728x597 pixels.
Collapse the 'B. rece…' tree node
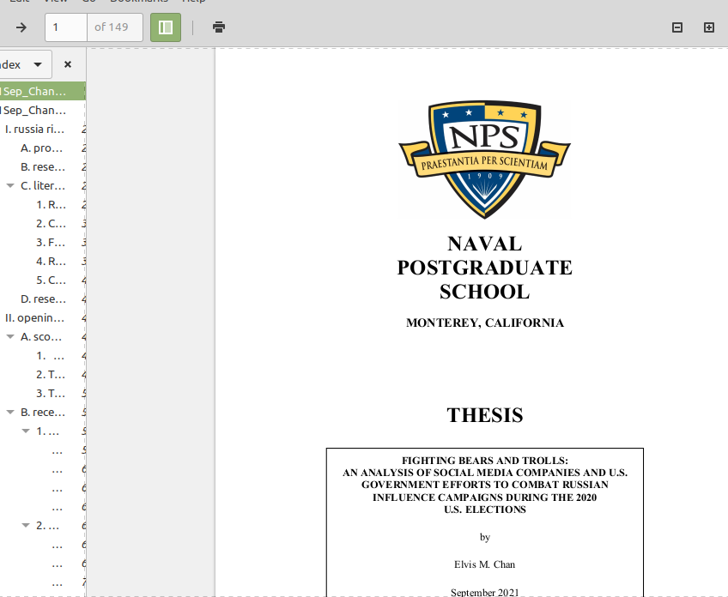click(10, 413)
